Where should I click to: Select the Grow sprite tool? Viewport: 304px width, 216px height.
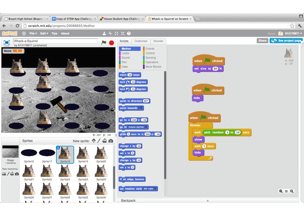click(116, 34)
